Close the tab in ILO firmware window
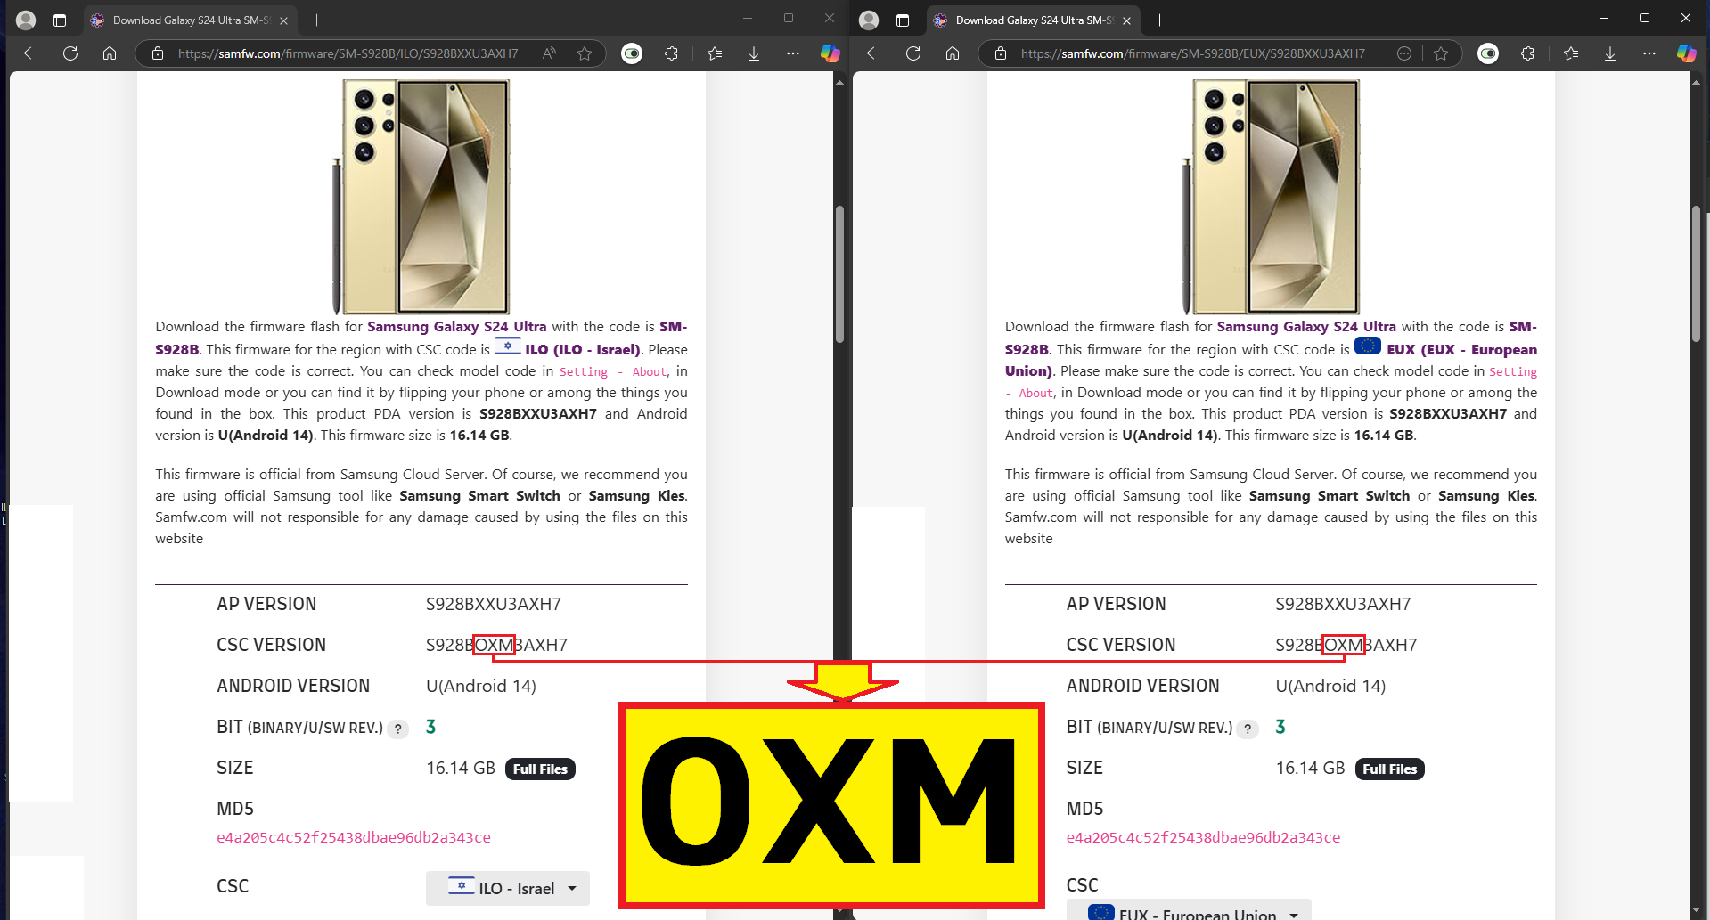This screenshot has height=920, width=1710. (x=283, y=20)
